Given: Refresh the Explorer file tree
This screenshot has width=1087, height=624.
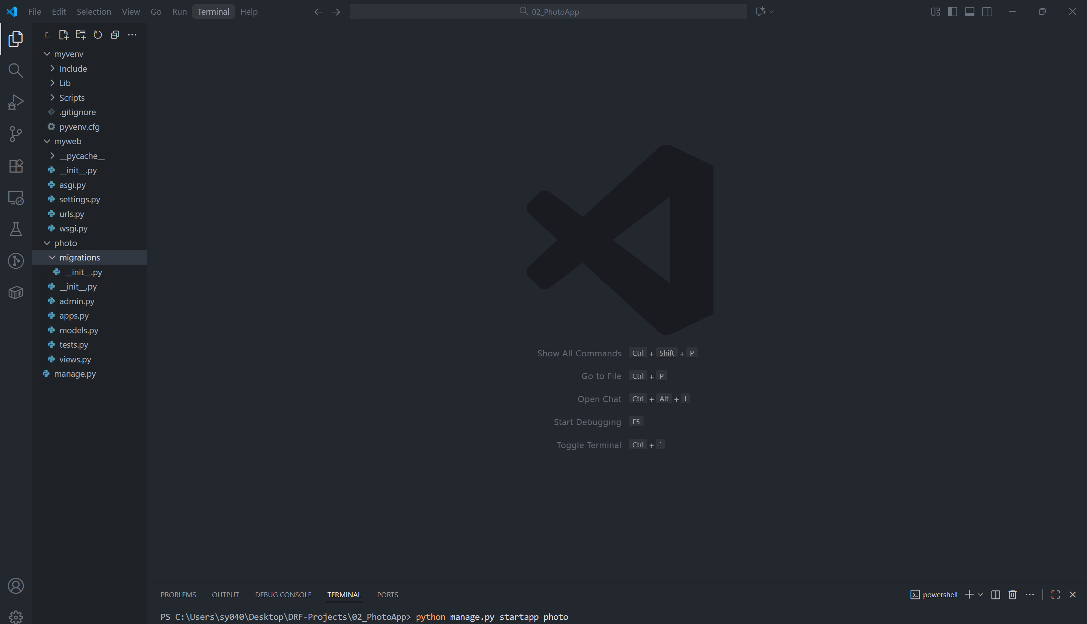Looking at the screenshot, I should (x=98, y=35).
